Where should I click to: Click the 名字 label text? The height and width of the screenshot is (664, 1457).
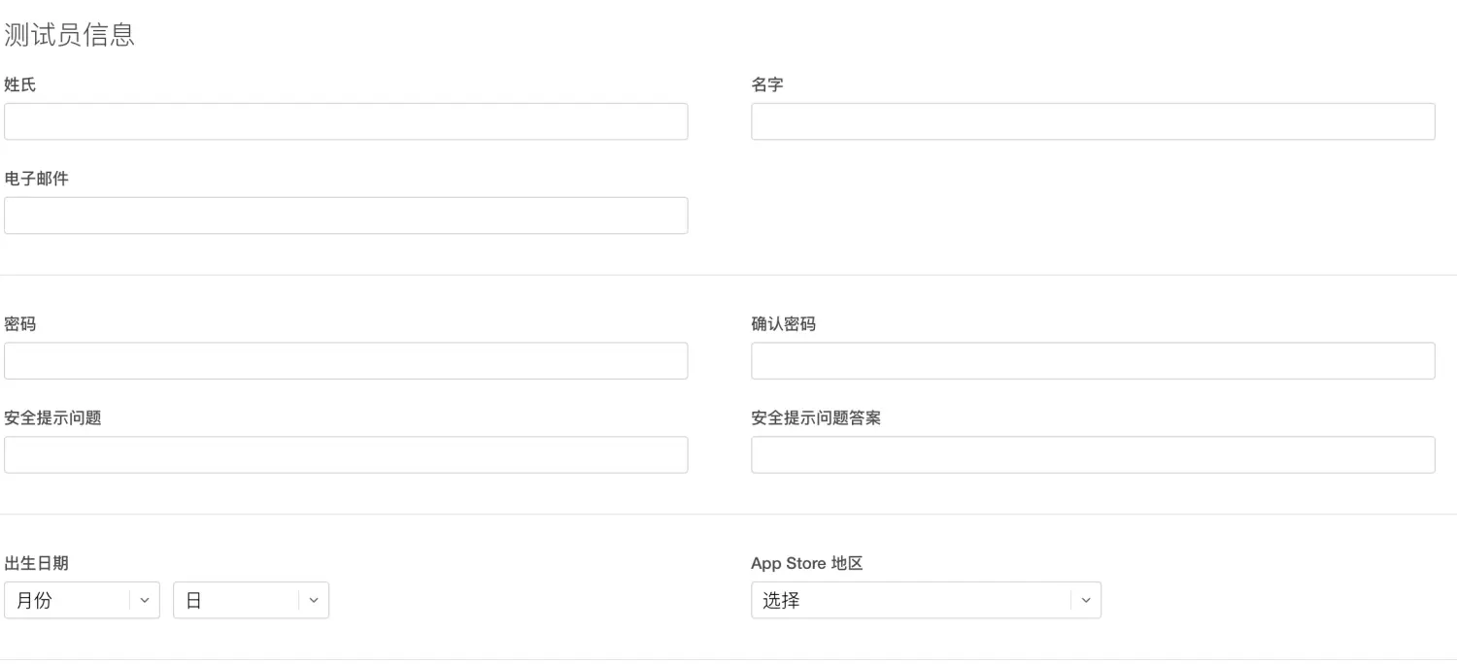pyautogui.click(x=767, y=84)
